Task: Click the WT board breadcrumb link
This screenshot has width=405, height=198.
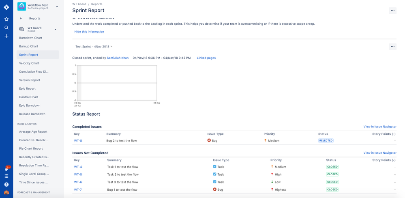Action: (79, 4)
